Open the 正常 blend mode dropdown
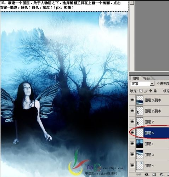This screenshot has width=169, height=177. 142,84
